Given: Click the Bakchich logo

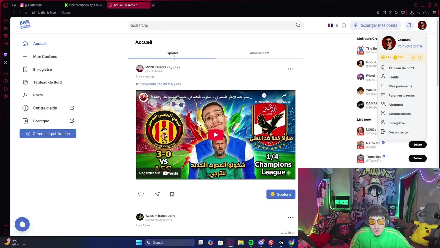Looking at the screenshot, I should click(25, 25).
